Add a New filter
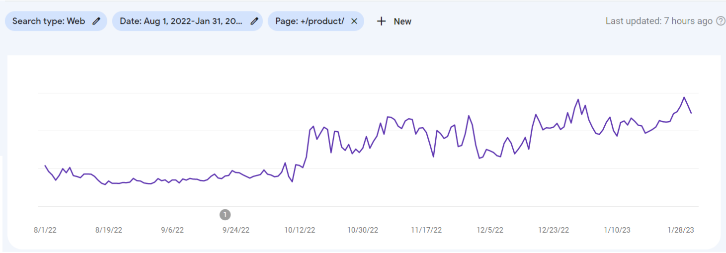This screenshot has width=726, height=253. tap(394, 21)
